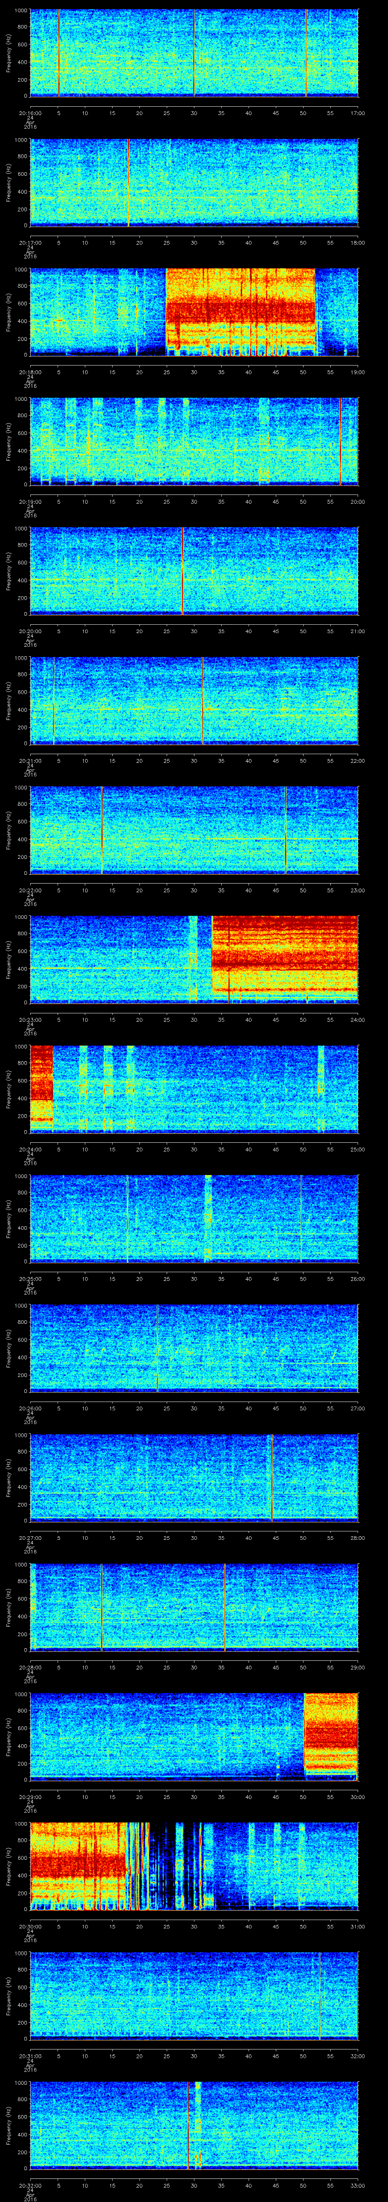Select the red spike at 57 seconds in the 20:19 spectrogram
The image size is (388, 2202).
pyautogui.click(x=340, y=441)
